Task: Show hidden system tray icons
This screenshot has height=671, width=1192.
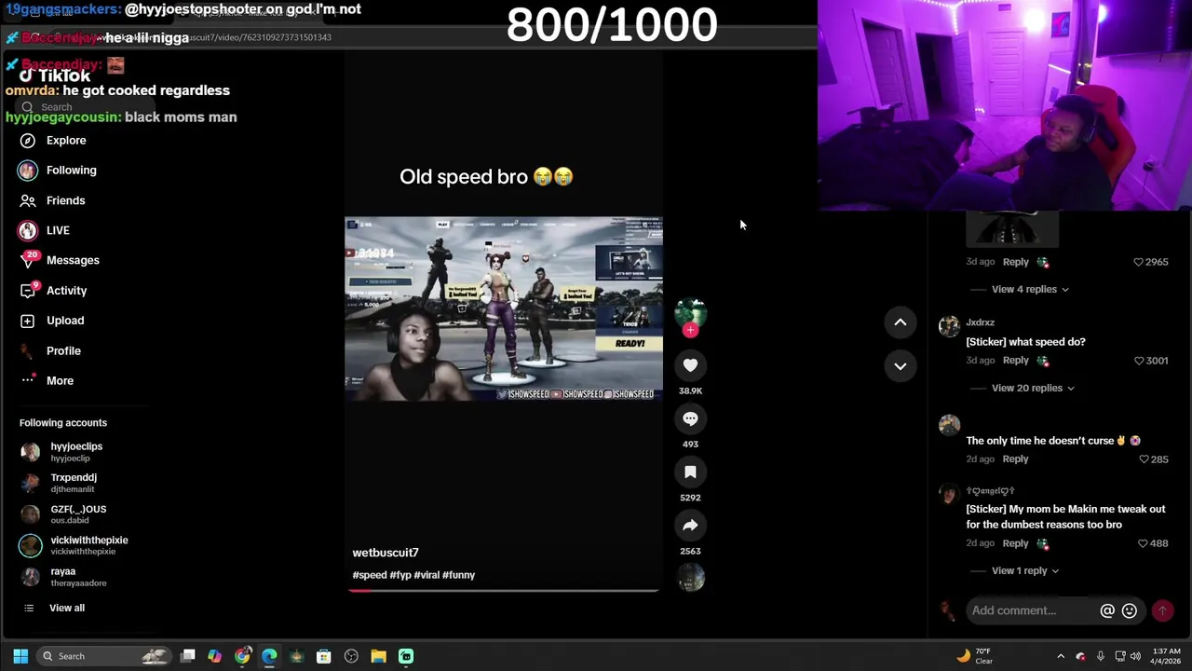Action: click(x=1061, y=656)
